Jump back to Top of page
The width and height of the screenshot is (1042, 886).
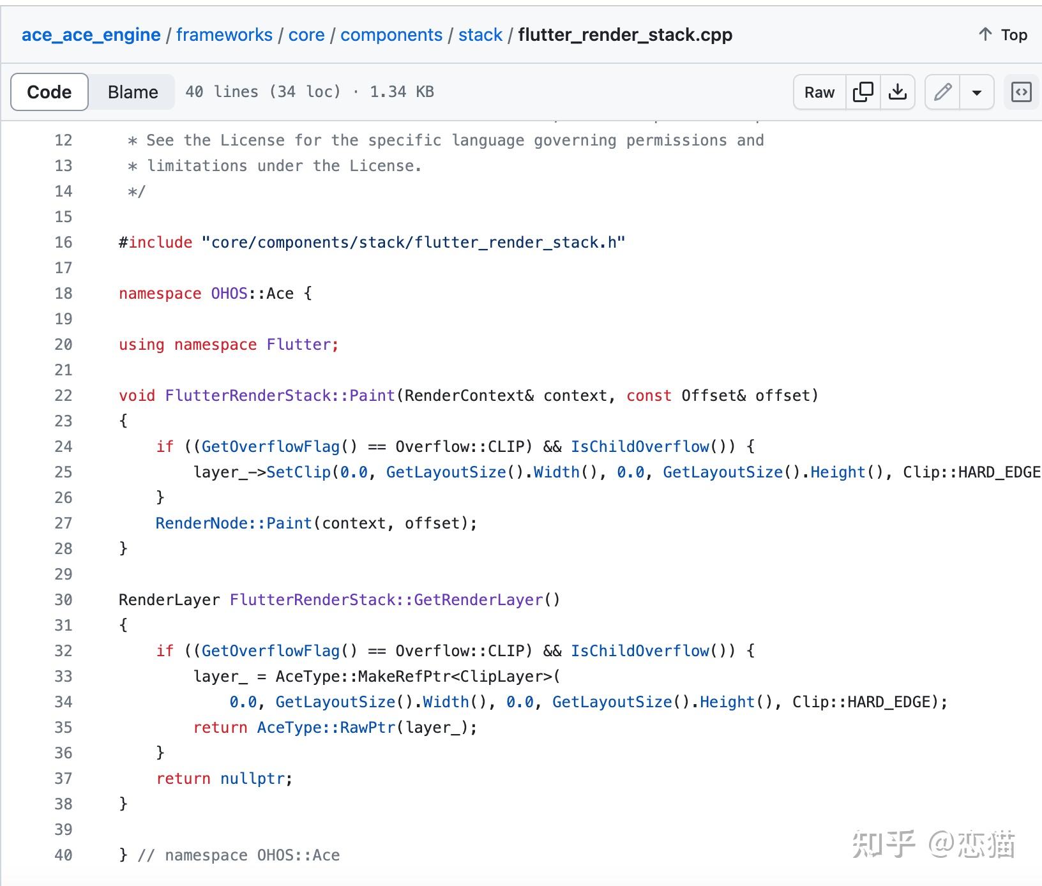[x=1013, y=35]
